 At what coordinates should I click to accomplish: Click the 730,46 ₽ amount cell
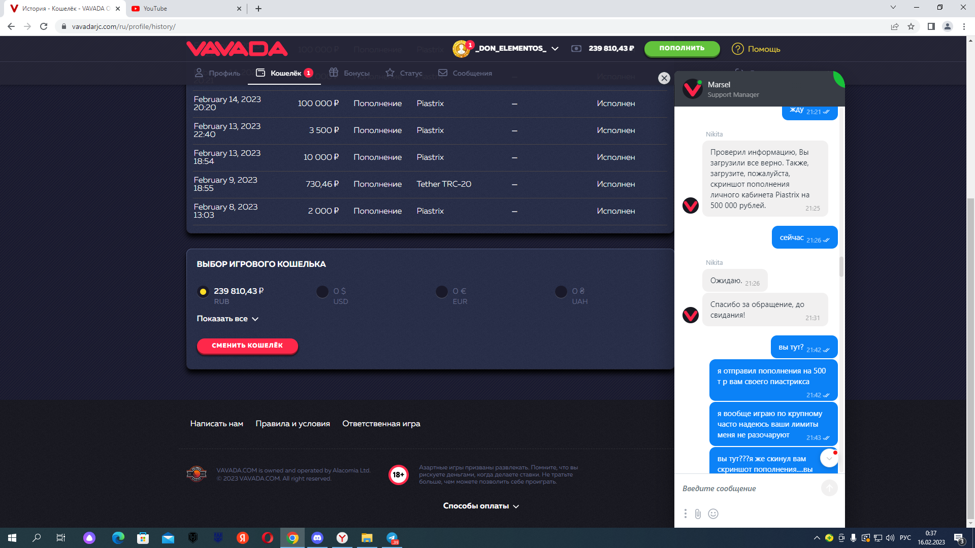(x=322, y=184)
